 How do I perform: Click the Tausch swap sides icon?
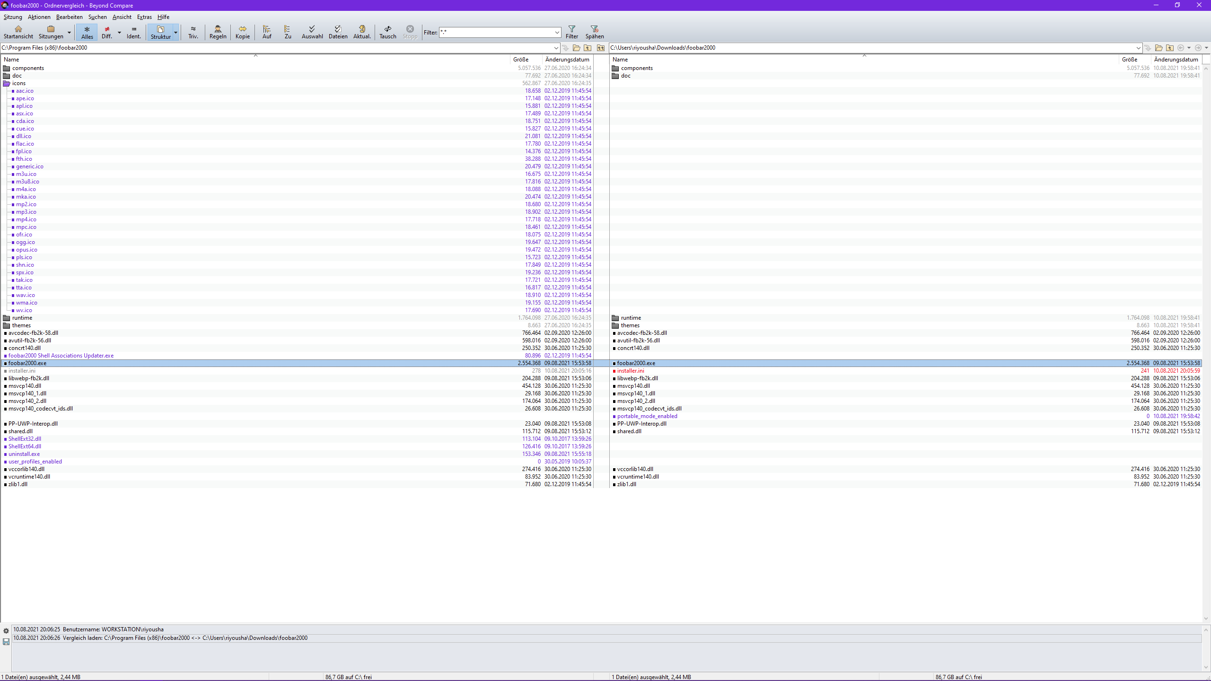click(387, 32)
